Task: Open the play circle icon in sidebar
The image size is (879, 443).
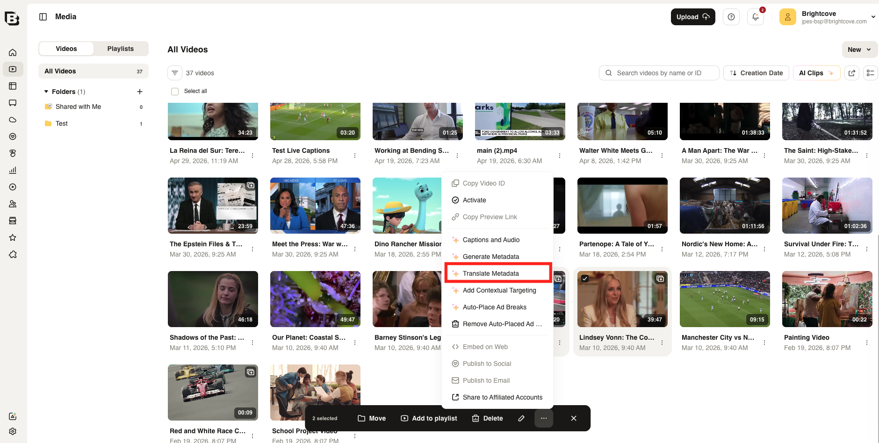Action: coord(13,187)
